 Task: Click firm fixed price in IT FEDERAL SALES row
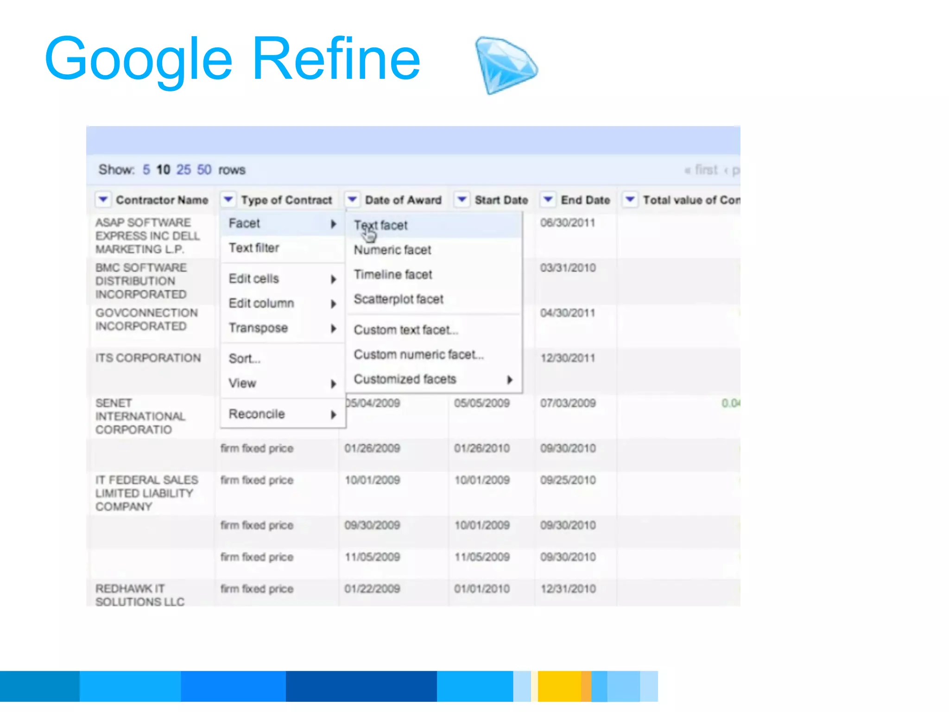[x=257, y=480]
